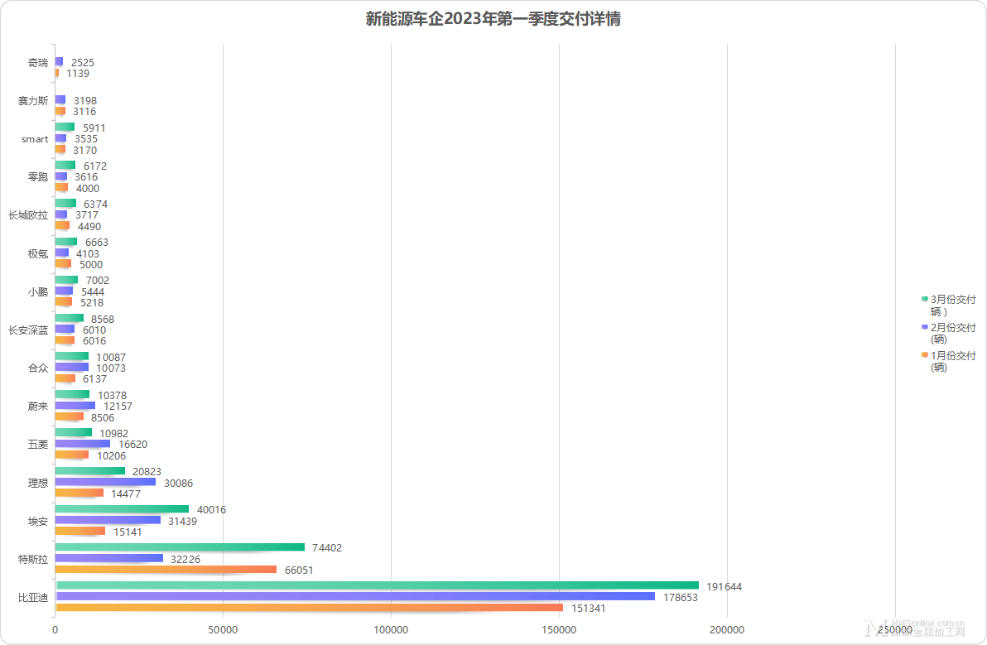Viewport: 987px width, 645px height.
Task: Click data label 191644
Action: click(724, 586)
